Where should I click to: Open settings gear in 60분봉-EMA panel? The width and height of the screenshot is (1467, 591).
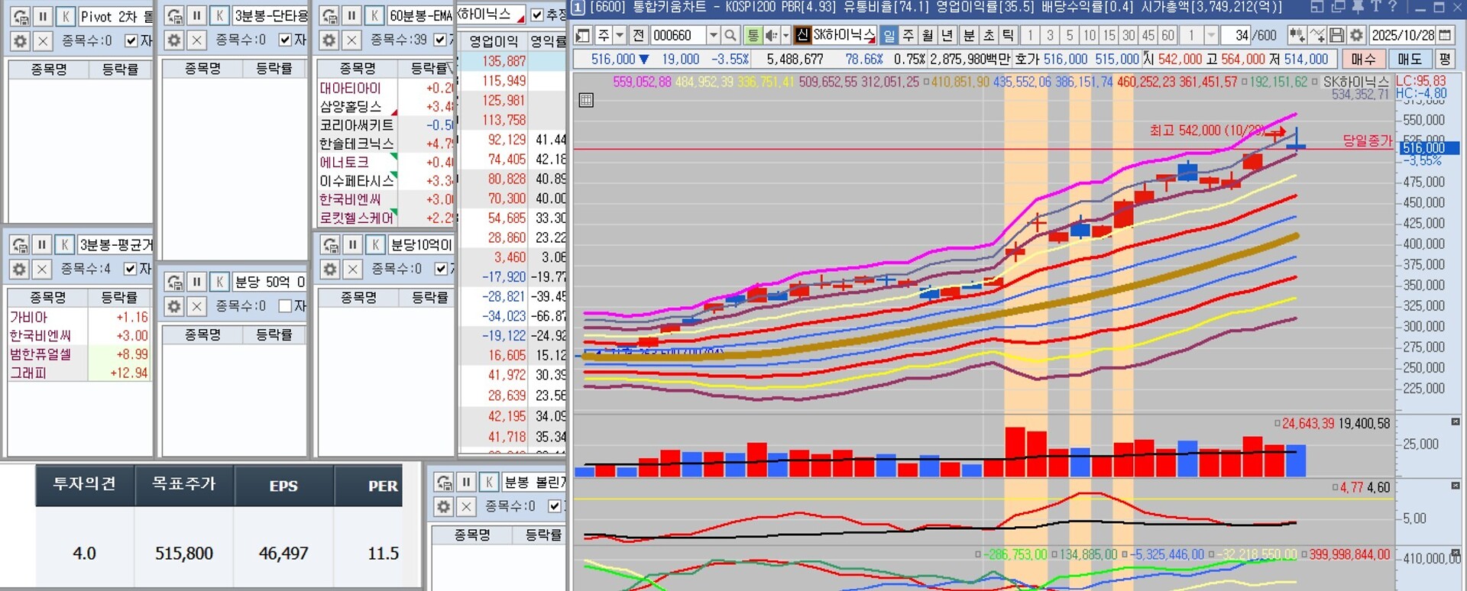(329, 40)
